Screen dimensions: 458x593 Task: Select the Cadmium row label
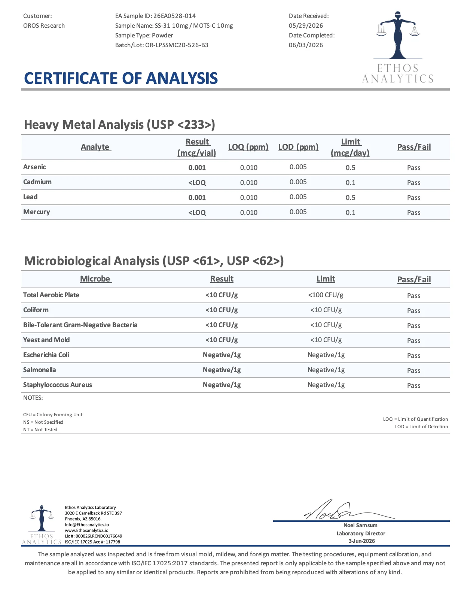pyautogui.click(x=37, y=182)
